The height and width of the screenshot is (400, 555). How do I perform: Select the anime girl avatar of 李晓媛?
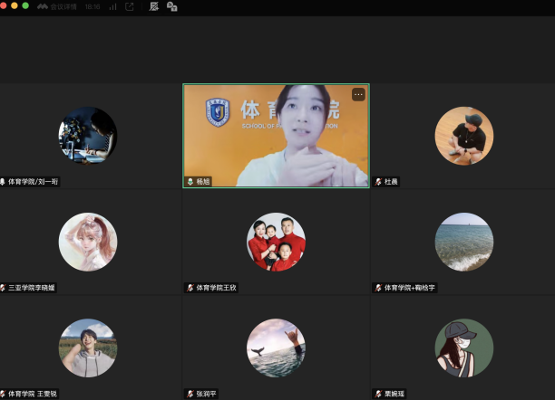(x=88, y=242)
